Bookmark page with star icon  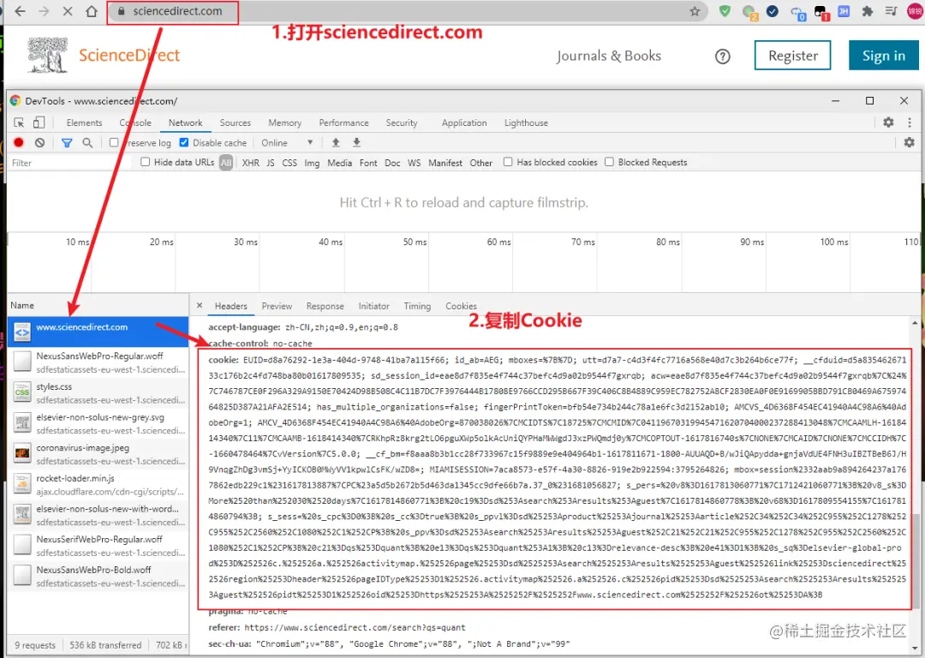(x=695, y=11)
